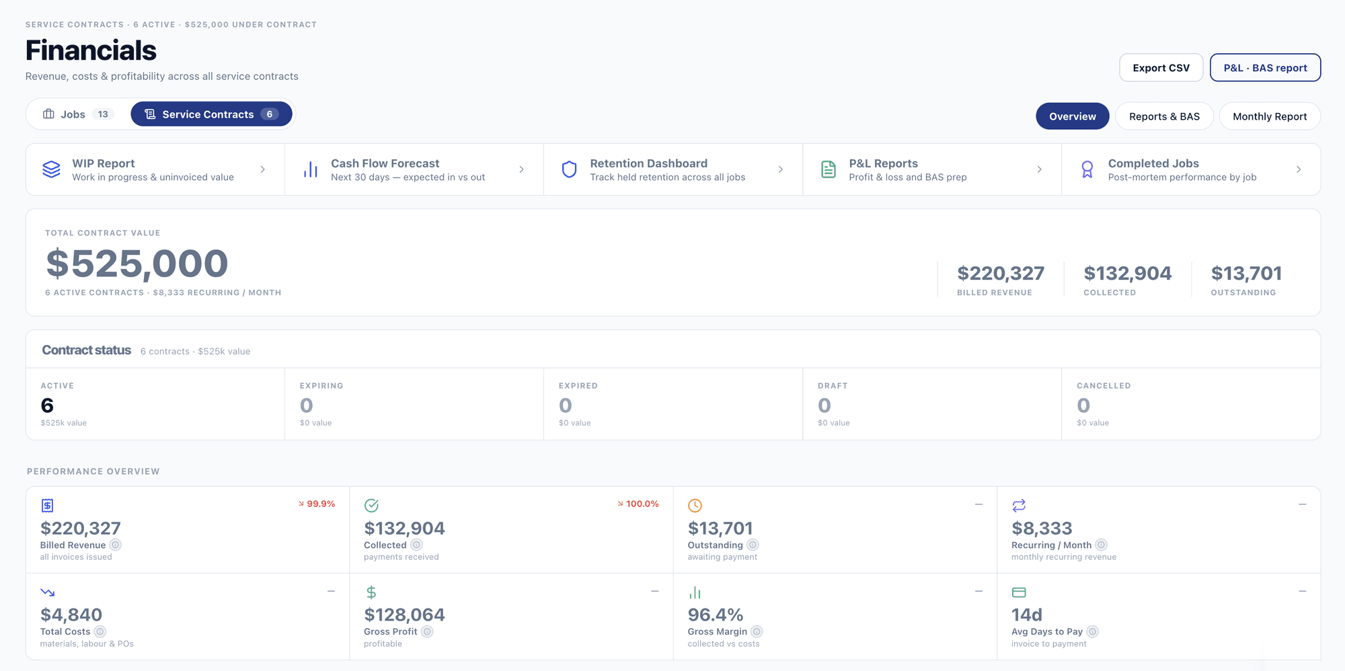Screen dimensions: 1345x671
Task: Show info tooltip next to Collected
Action: (416, 545)
